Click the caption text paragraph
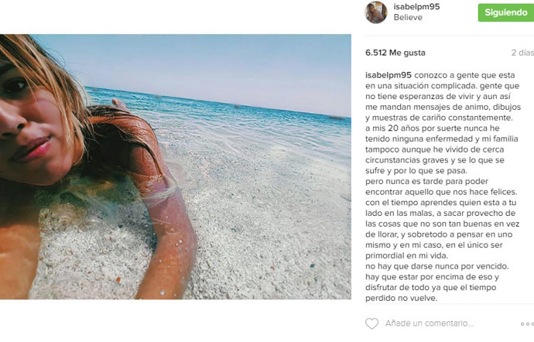The height and width of the screenshot is (342, 534). (x=443, y=186)
